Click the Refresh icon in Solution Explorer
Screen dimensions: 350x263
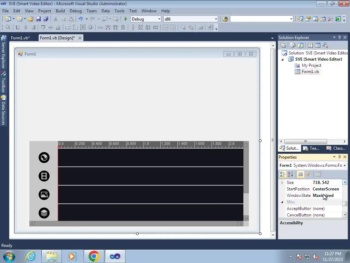[x=300, y=46]
